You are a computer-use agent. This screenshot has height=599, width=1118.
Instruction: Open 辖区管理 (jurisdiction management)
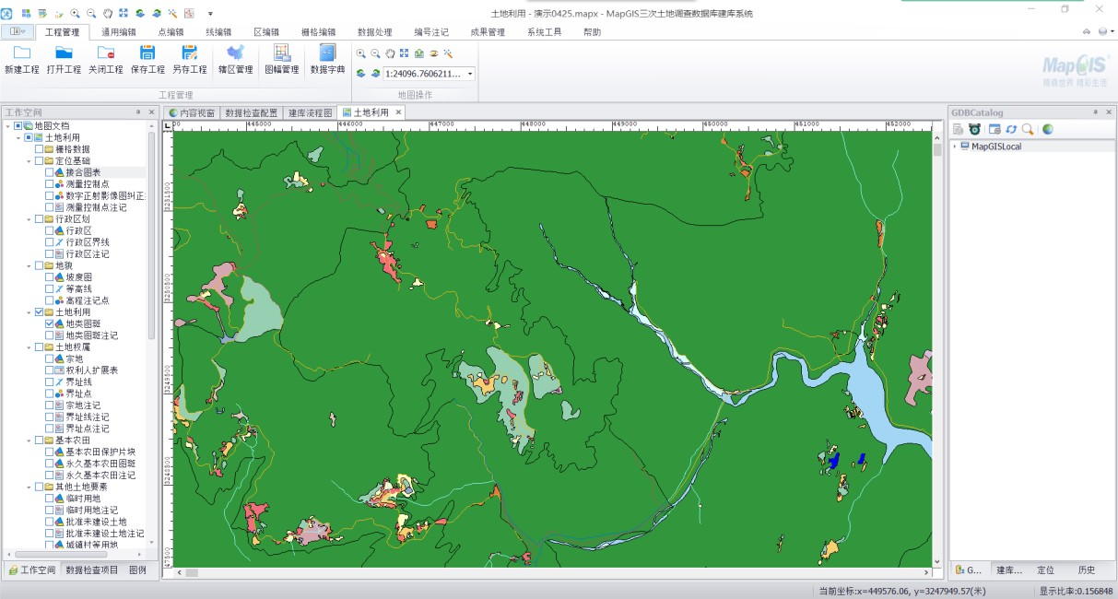pos(235,59)
